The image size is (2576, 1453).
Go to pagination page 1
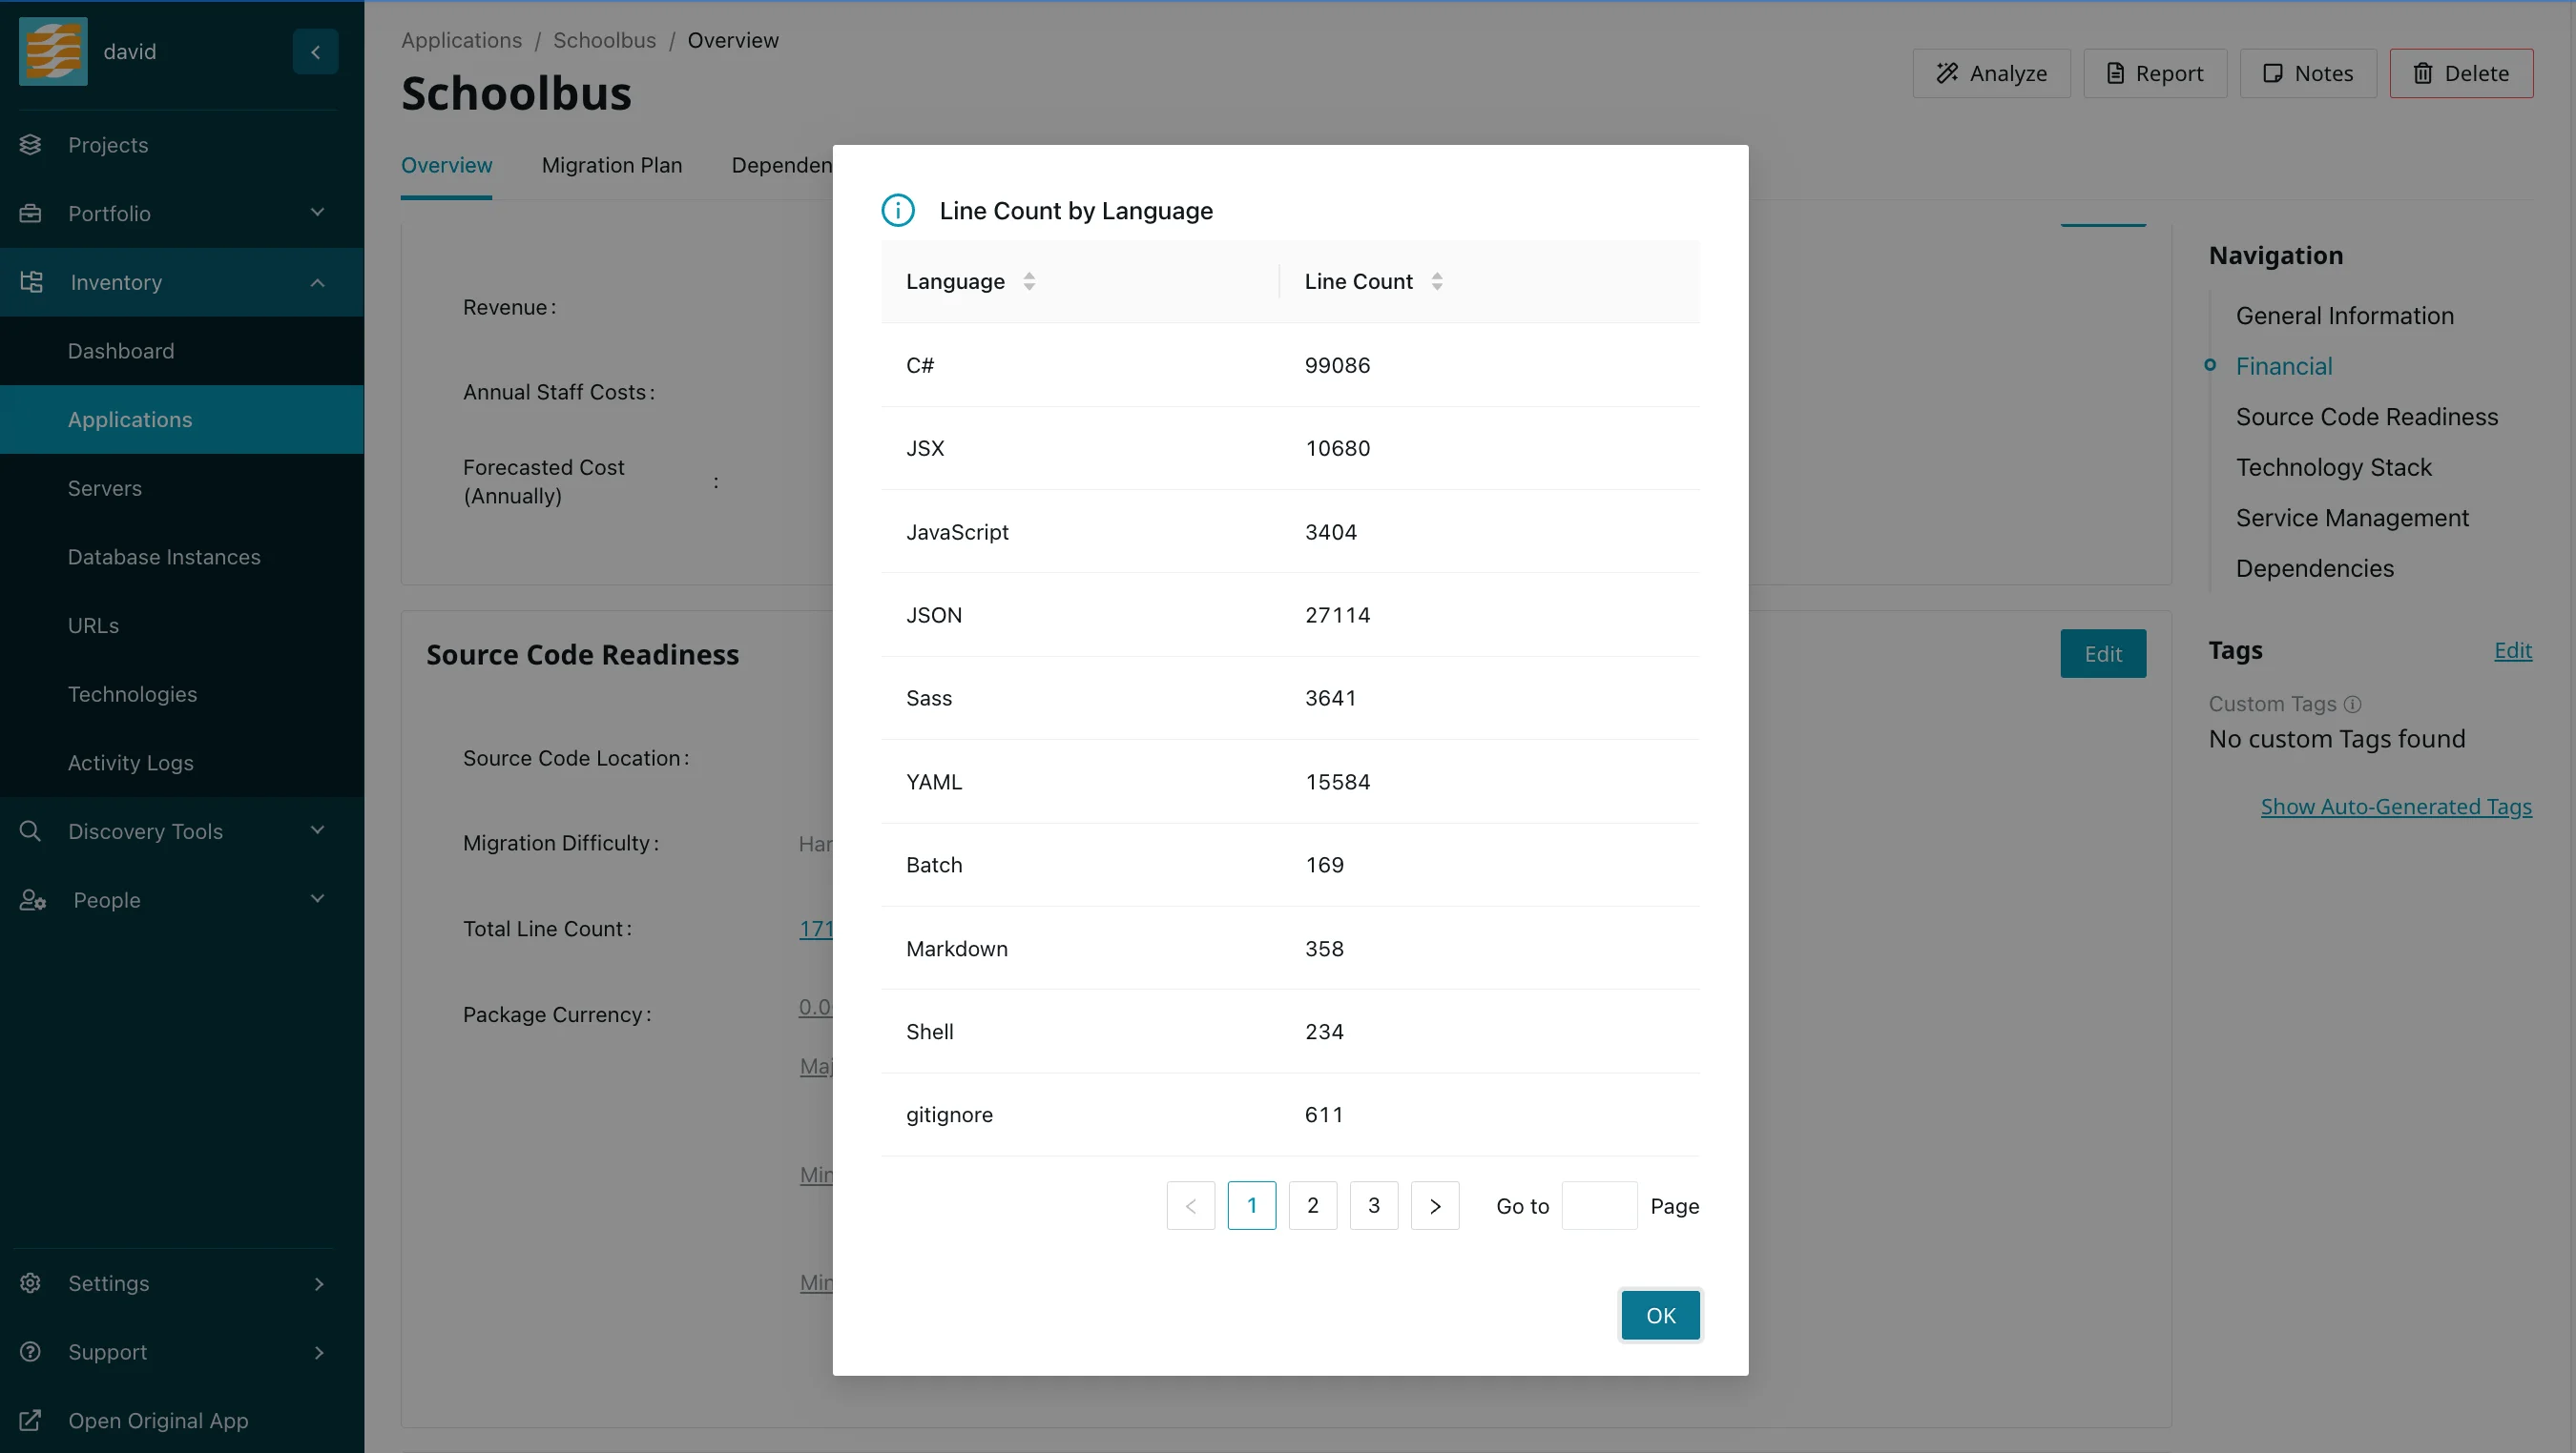click(x=1252, y=1205)
